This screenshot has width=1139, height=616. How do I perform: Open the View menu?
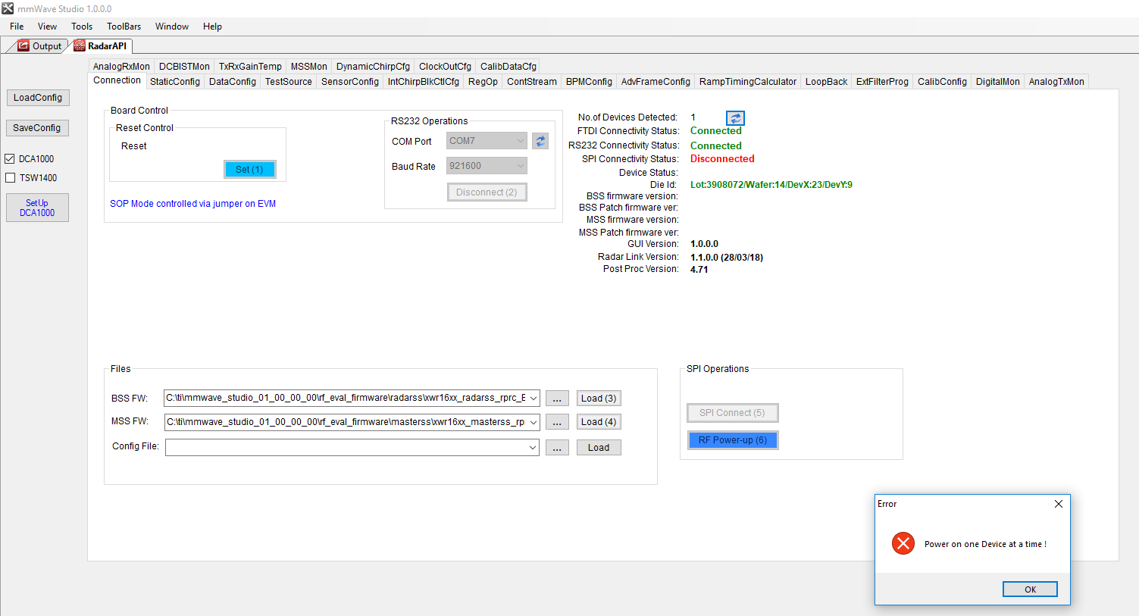click(x=47, y=27)
